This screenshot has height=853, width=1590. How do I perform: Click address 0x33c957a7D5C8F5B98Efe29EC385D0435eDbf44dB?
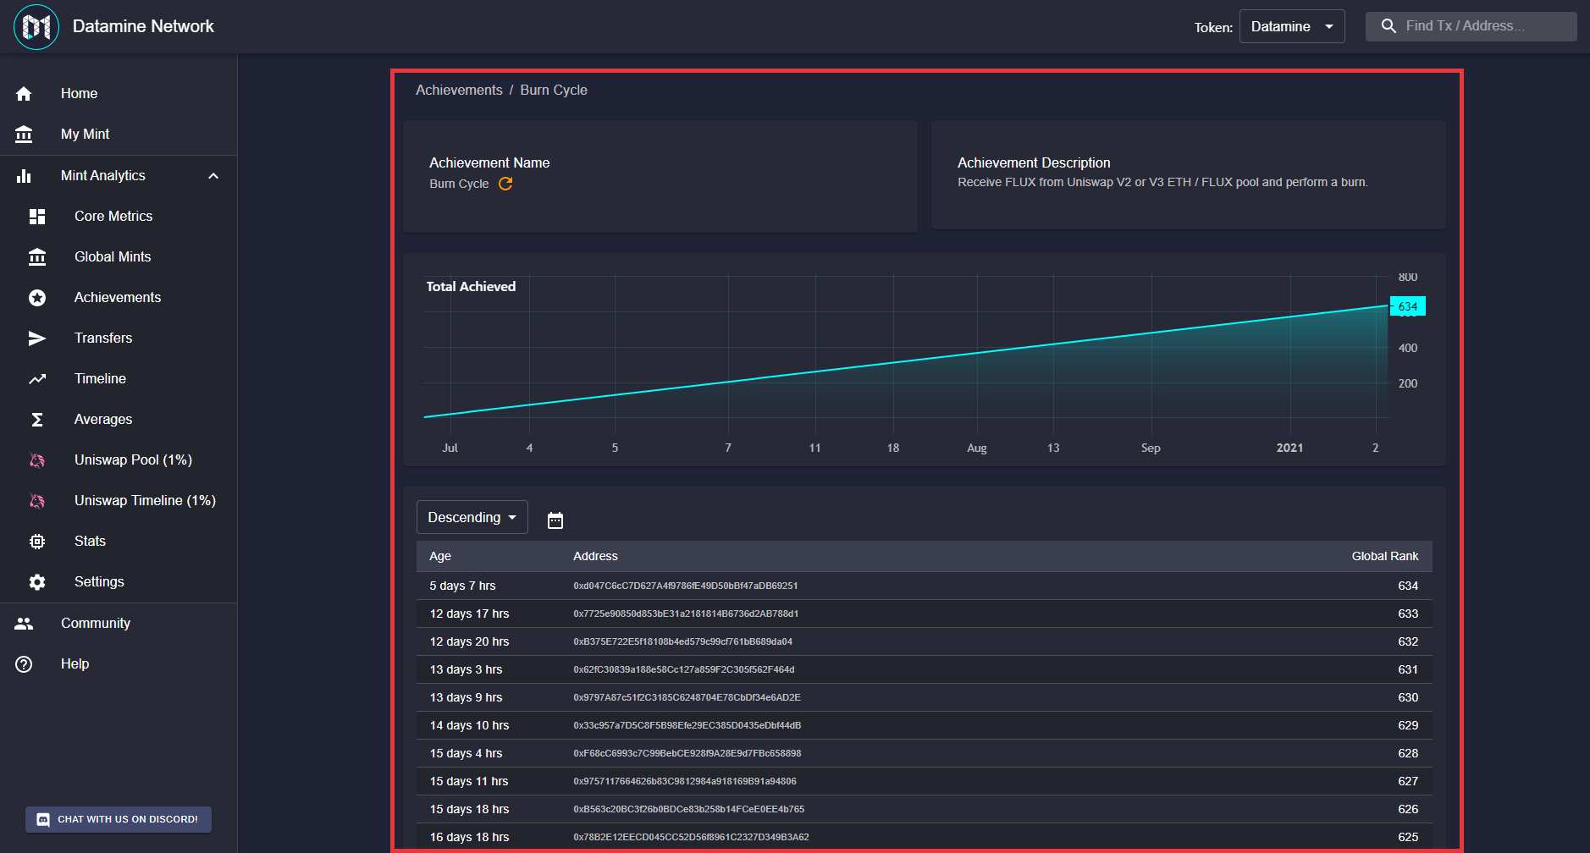click(x=687, y=725)
